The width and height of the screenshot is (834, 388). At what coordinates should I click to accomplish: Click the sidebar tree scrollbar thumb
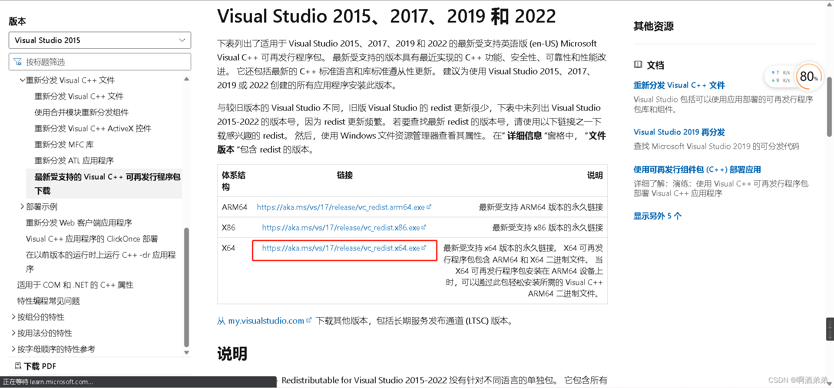[186, 287]
